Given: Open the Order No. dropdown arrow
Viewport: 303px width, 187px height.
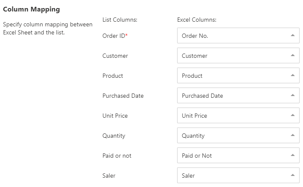Looking at the screenshot, I should point(293,35).
